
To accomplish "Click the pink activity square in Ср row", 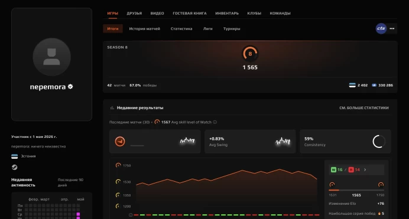I will point(78,214).
